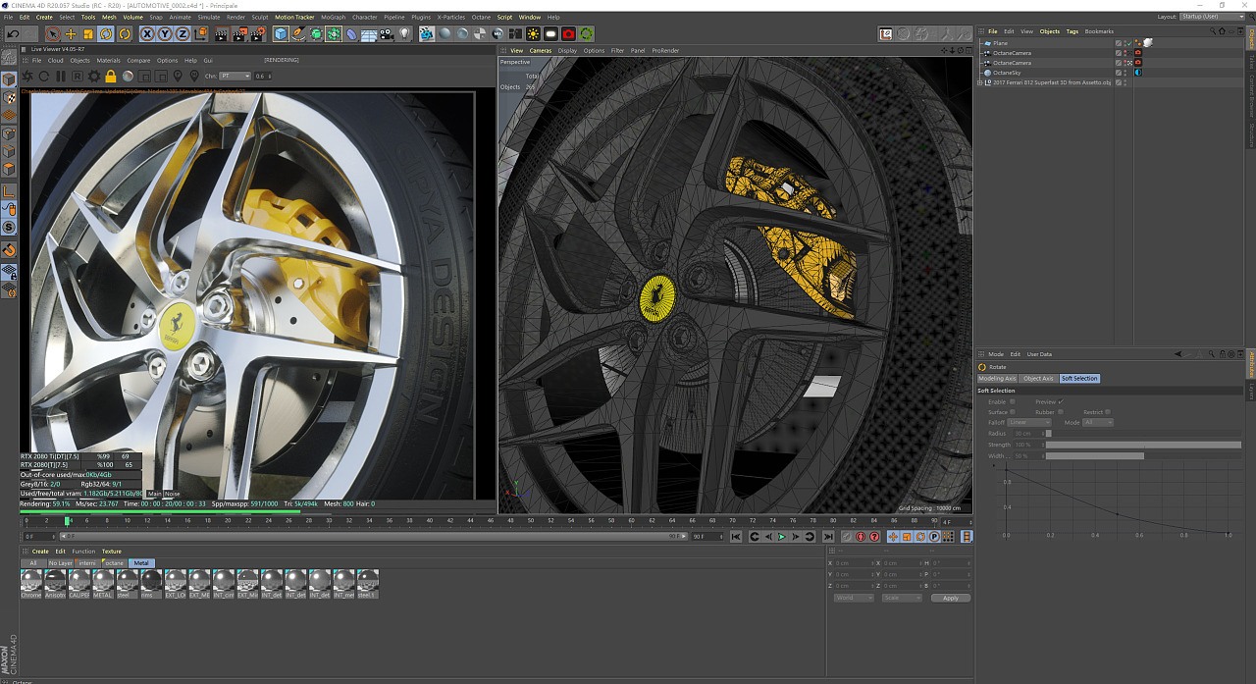
Task: Open the Layout Startup (User) dropdown
Action: pyautogui.click(x=1211, y=17)
